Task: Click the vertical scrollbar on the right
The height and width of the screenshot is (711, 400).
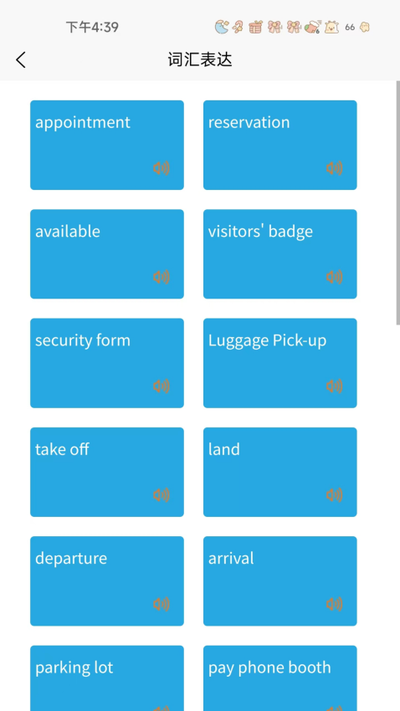Action: tap(397, 203)
